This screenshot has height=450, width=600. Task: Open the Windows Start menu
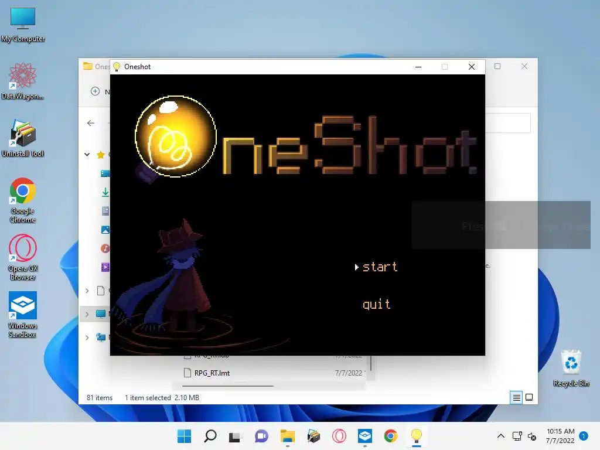tap(184, 436)
